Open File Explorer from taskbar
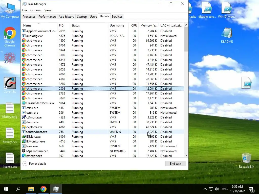259x194 pixels. 31,189
